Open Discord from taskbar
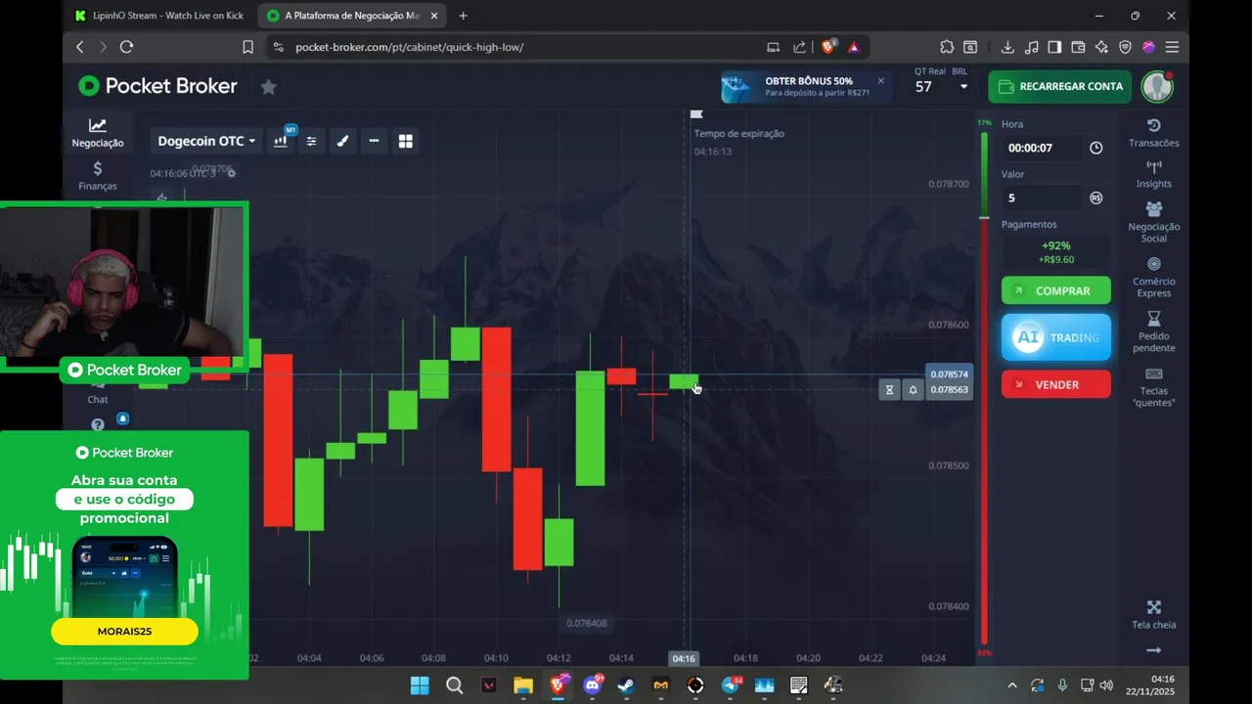The width and height of the screenshot is (1252, 704). coord(592,685)
